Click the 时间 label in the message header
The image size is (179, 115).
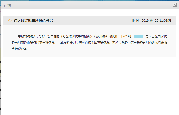[136, 21]
